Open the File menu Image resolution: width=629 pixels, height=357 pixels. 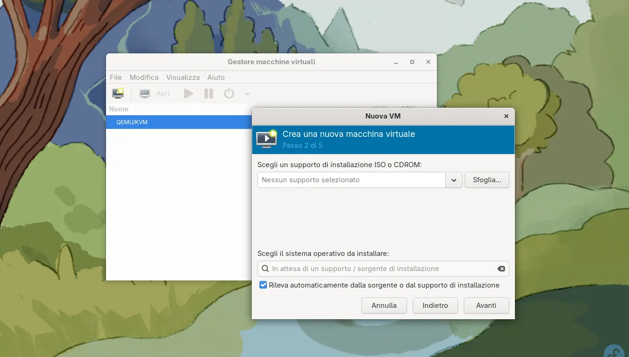(115, 77)
